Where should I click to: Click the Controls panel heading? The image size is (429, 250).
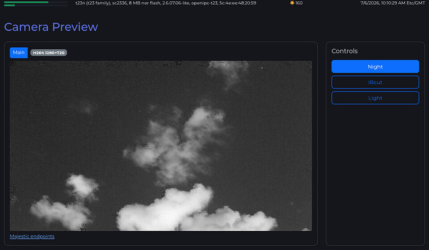click(x=344, y=51)
